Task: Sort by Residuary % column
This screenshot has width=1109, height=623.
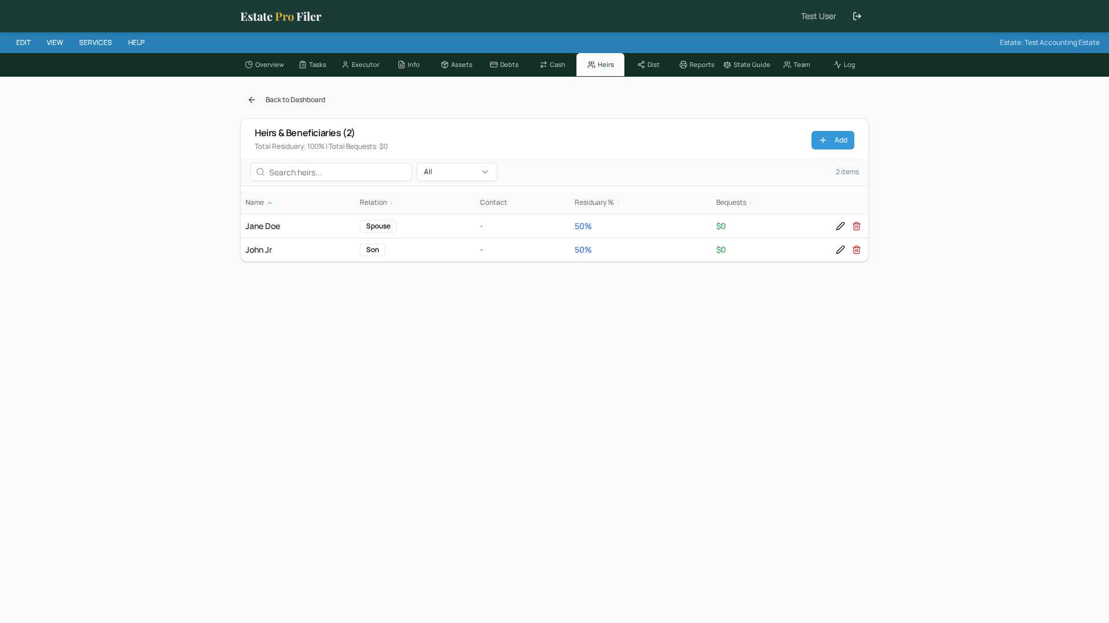Action: (x=597, y=202)
